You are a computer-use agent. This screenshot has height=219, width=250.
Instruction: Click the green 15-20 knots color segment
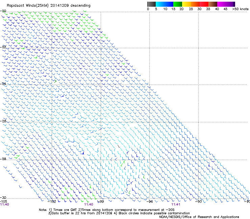[x=178, y=4]
